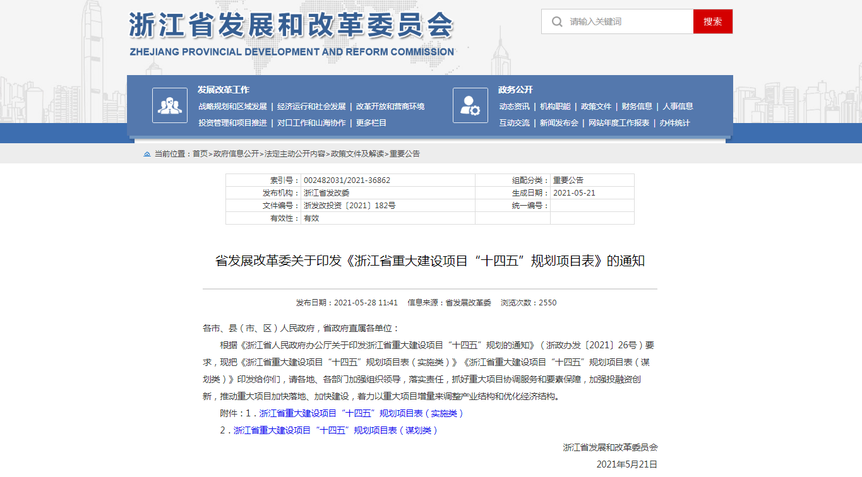Screen dimensions: 862x477
Task: Click 政策文件及解读 in the breadcrumb
Action: pos(357,154)
